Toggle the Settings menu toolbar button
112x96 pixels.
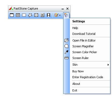pyautogui.click(x=66, y=15)
